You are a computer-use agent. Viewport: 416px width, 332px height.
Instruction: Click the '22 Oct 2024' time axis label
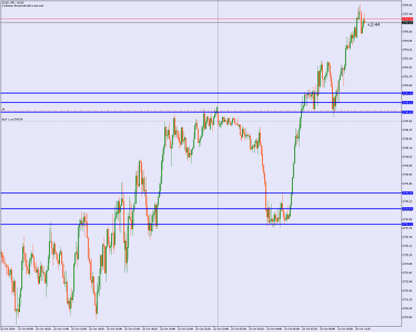pos(9,329)
